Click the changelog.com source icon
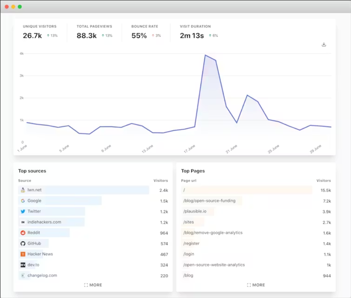 tap(23, 276)
